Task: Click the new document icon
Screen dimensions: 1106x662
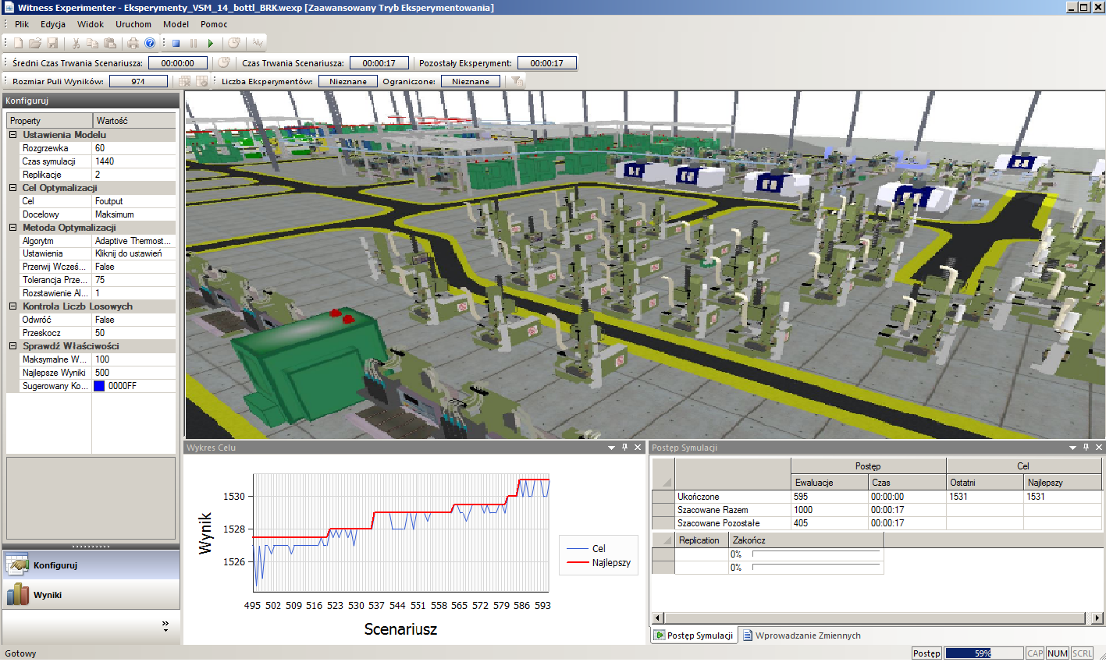Action: (x=19, y=44)
